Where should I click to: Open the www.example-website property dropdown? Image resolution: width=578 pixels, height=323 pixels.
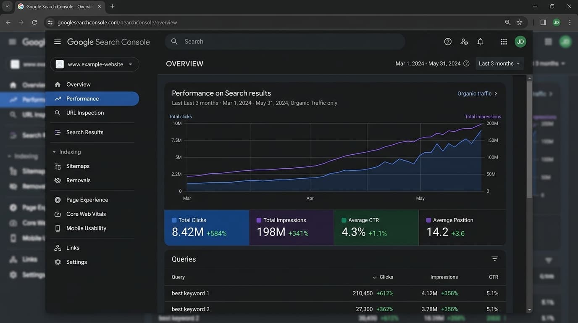(95, 64)
